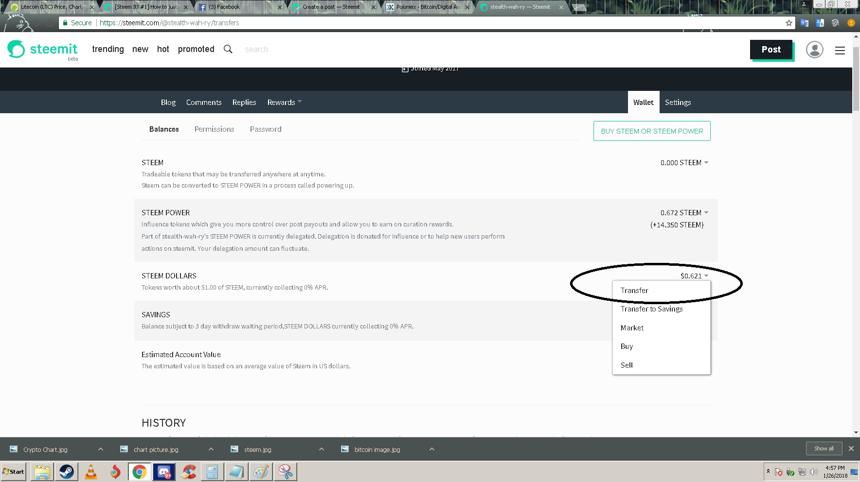This screenshot has width=860, height=482.
Task: Go to the Replies tab
Action: (x=244, y=102)
